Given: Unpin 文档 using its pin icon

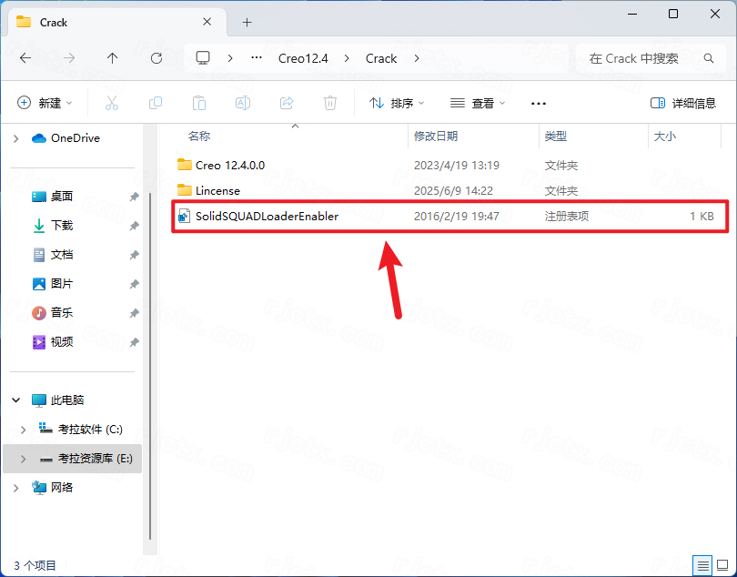Looking at the screenshot, I should coord(135,255).
